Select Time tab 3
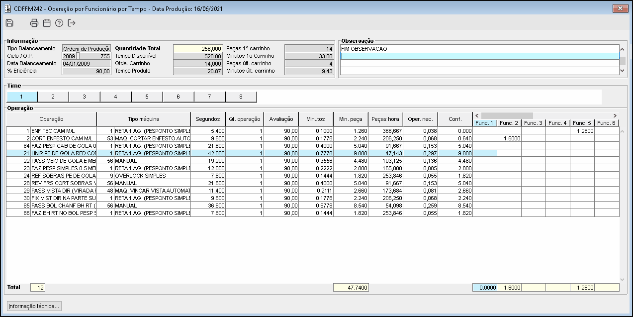 click(x=84, y=97)
